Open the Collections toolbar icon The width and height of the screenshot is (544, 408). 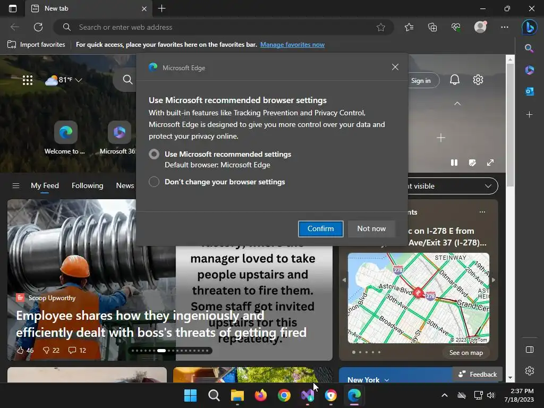click(x=432, y=27)
